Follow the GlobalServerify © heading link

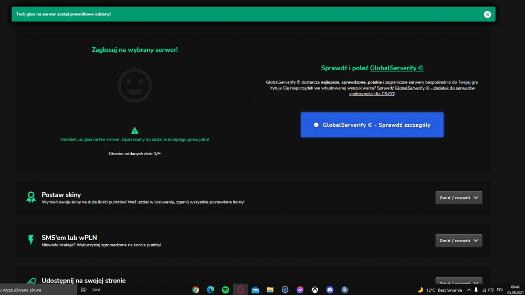[396, 68]
